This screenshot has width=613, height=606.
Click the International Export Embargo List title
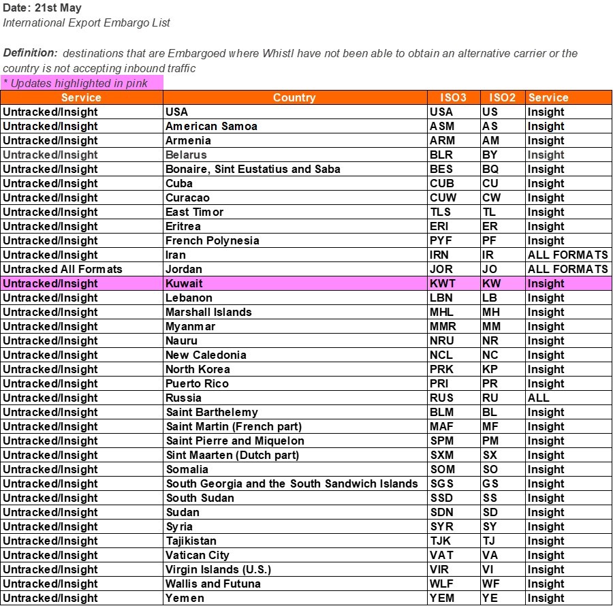pyautogui.click(x=87, y=22)
